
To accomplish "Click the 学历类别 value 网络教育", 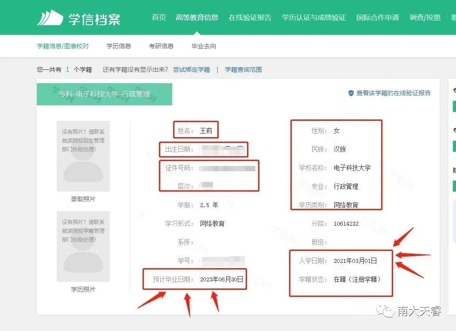I will click(x=346, y=205).
